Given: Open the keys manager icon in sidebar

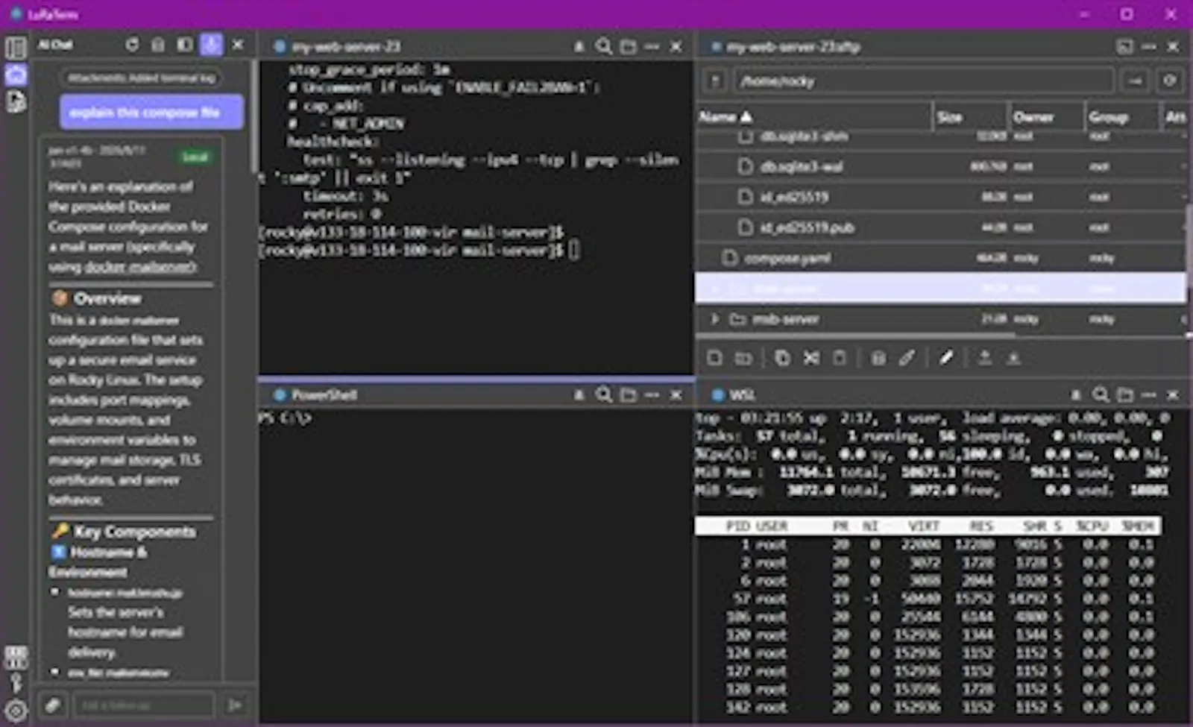Looking at the screenshot, I should (x=16, y=682).
